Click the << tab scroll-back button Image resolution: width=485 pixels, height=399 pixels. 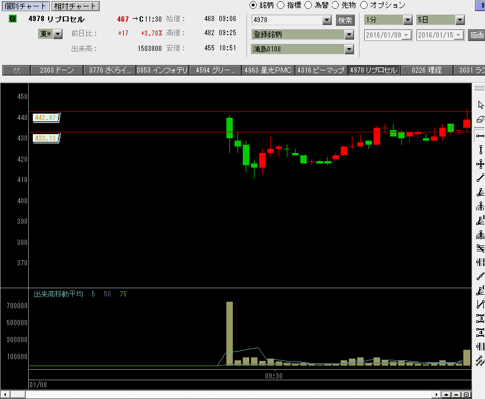(x=16, y=70)
